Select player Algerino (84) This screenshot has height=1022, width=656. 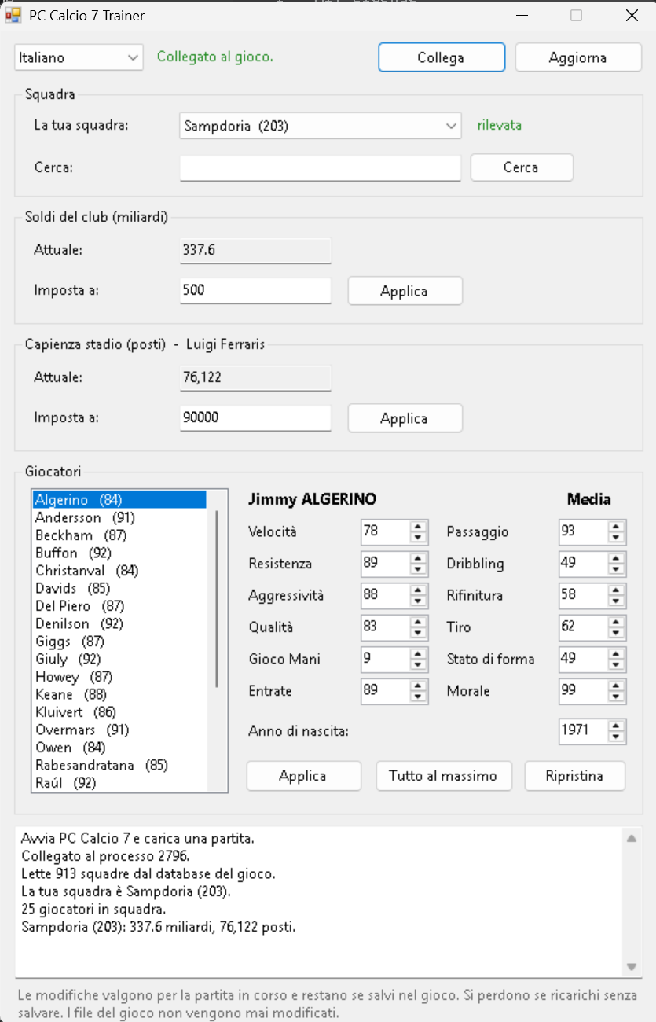pyautogui.click(x=119, y=500)
